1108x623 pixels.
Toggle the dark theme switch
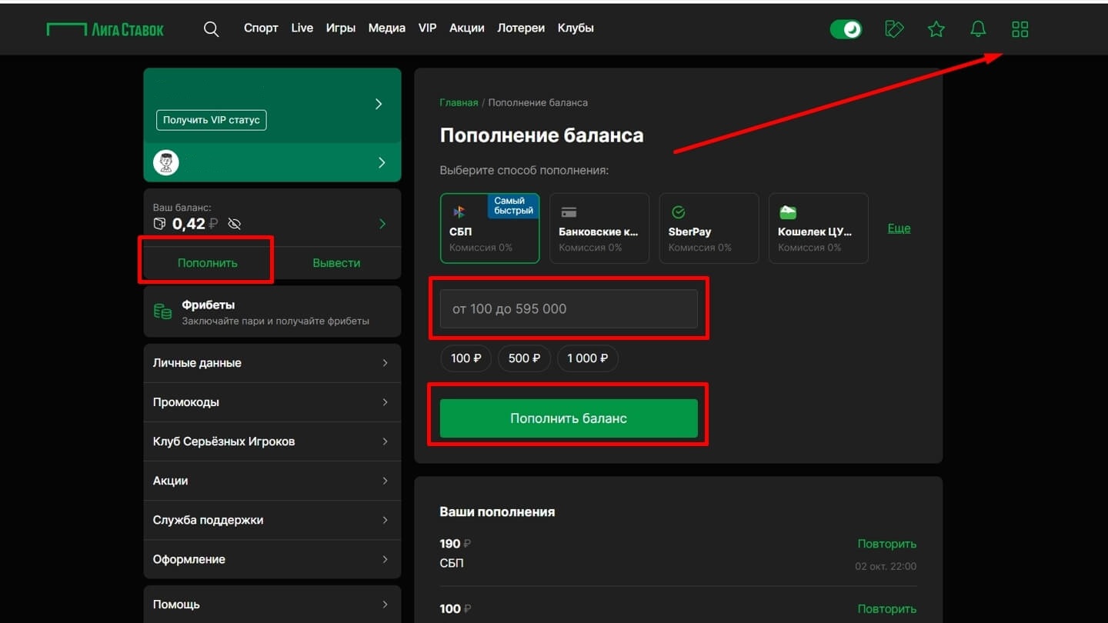coord(846,29)
